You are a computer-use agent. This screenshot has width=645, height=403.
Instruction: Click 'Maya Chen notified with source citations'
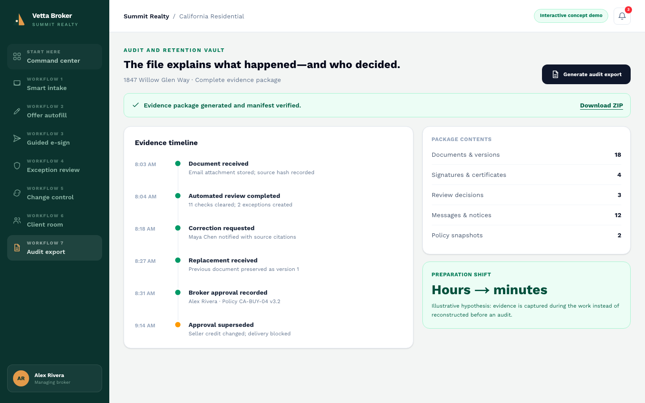click(x=242, y=237)
